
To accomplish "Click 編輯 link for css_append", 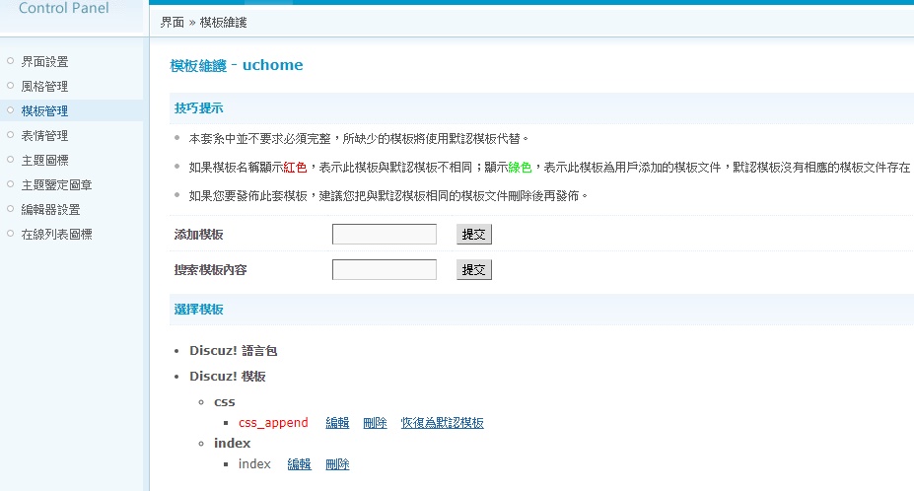I will pos(337,423).
